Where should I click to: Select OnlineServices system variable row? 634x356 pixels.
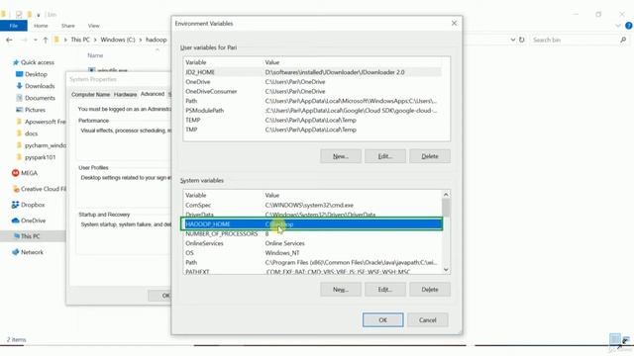pyautogui.click(x=312, y=244)
